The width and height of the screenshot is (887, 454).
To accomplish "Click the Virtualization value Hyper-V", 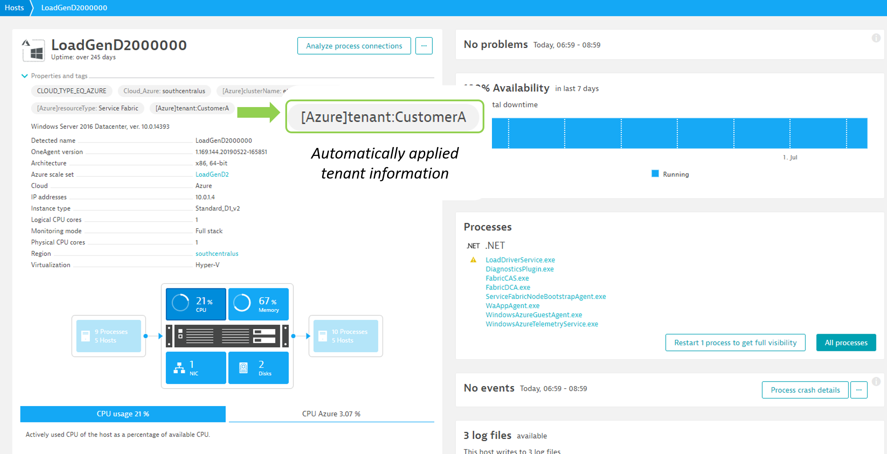I will (208, 265).
